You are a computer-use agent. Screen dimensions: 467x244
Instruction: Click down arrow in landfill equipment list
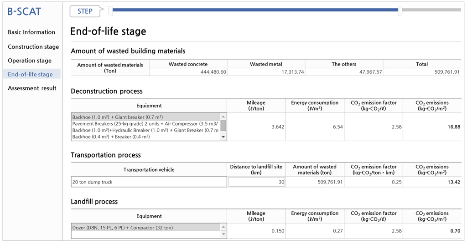223,234
